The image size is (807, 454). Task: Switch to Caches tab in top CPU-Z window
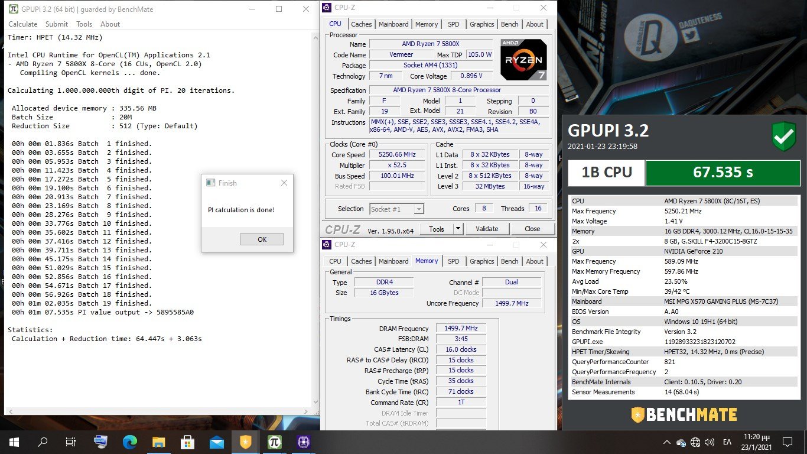[x=362, y=24]
